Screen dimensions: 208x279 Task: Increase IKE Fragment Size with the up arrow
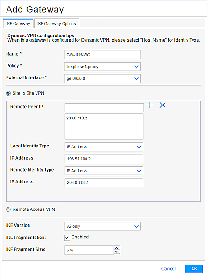[x=116, y=248]
